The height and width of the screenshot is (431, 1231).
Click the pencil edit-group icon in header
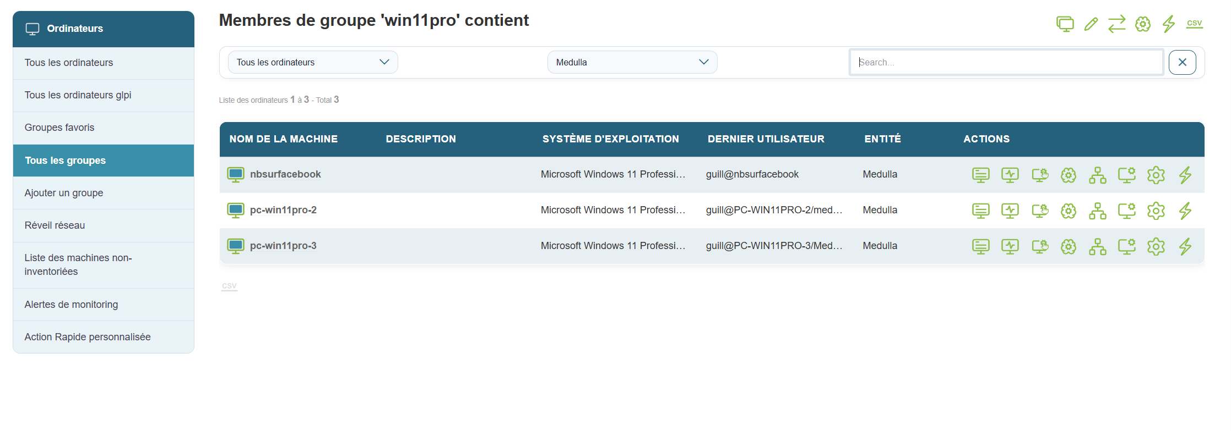(1091, 24)
